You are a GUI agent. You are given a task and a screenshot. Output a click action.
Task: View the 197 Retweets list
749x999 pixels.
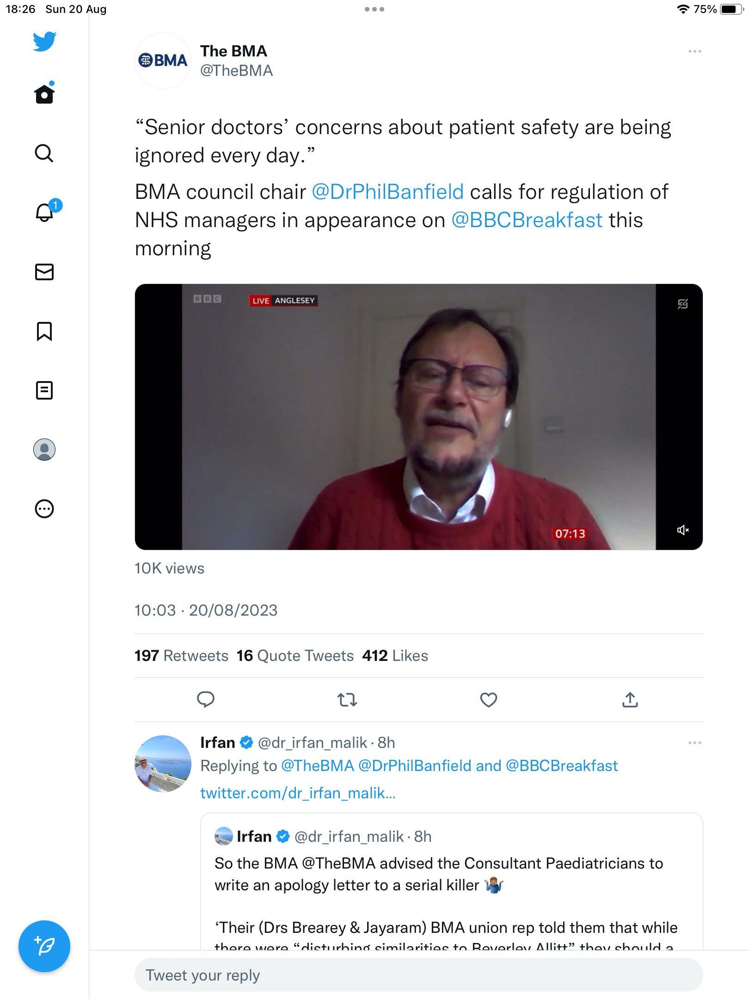(x=181, y=656)
